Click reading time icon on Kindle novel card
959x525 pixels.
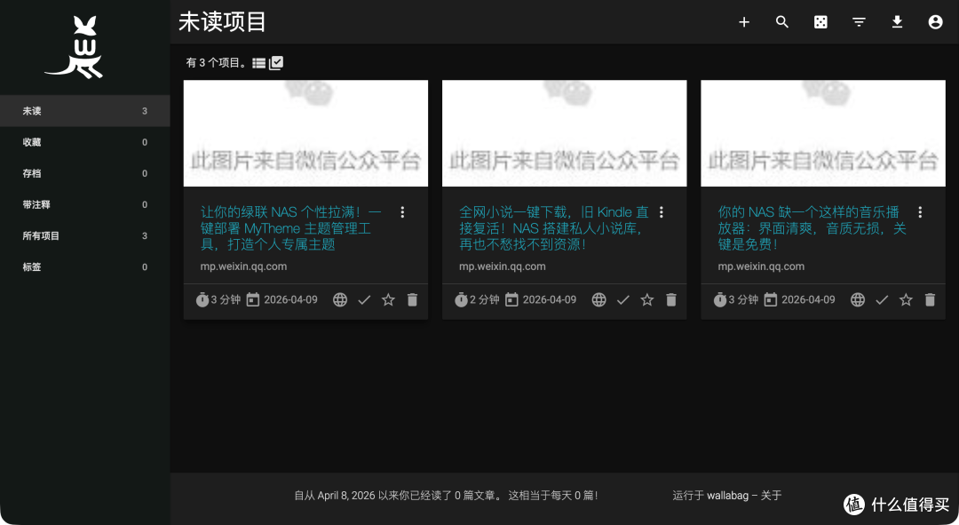(461, 300)
